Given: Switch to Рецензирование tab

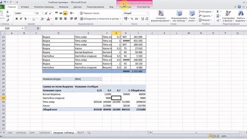Looking at the screenshot, I should [95, 7].
